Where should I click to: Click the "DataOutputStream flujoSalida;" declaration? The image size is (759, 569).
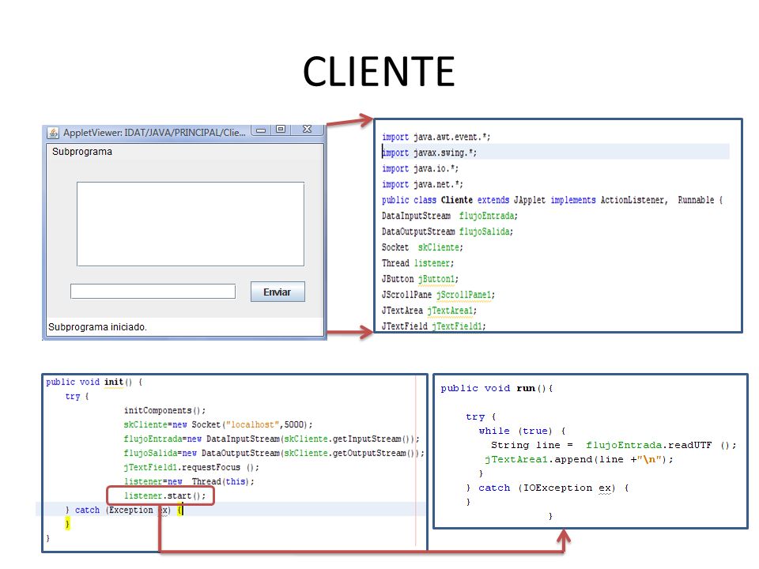tap(447, 232)
